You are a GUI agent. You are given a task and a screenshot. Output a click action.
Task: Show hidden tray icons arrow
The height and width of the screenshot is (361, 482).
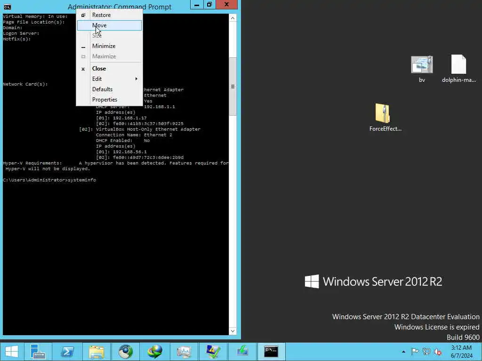(403, 352)
